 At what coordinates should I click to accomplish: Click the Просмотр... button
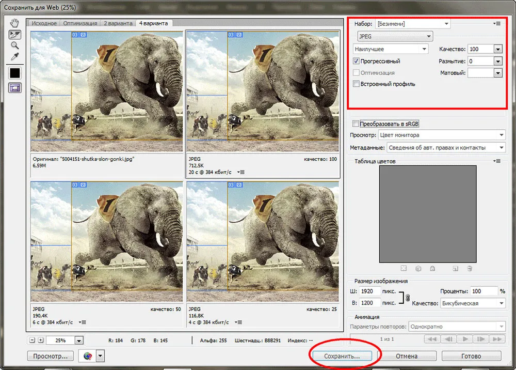(51, 356)
